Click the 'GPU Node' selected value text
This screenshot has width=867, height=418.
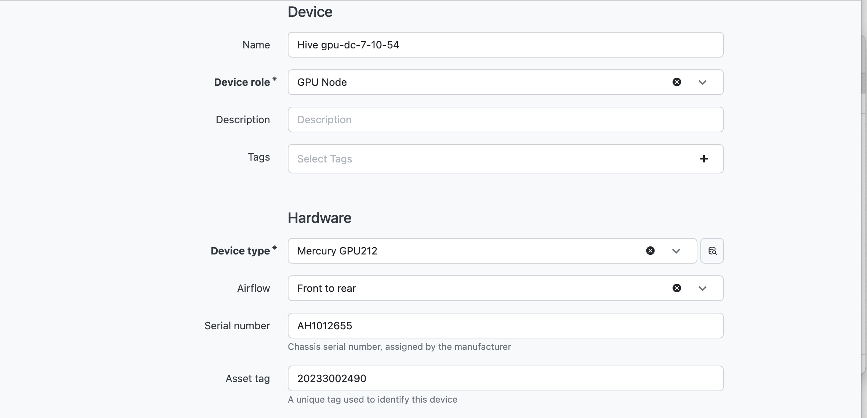(322, 82)
